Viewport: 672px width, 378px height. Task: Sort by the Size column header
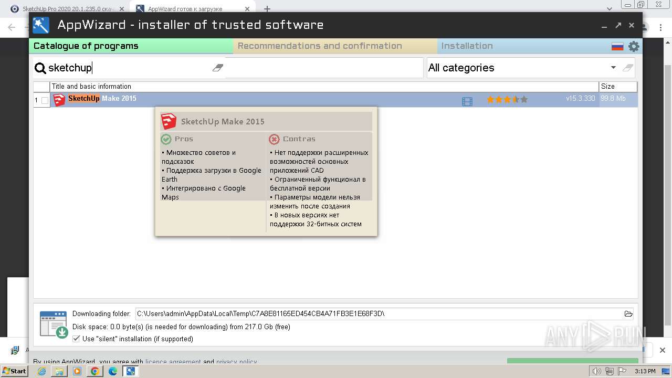click(618, 87)
